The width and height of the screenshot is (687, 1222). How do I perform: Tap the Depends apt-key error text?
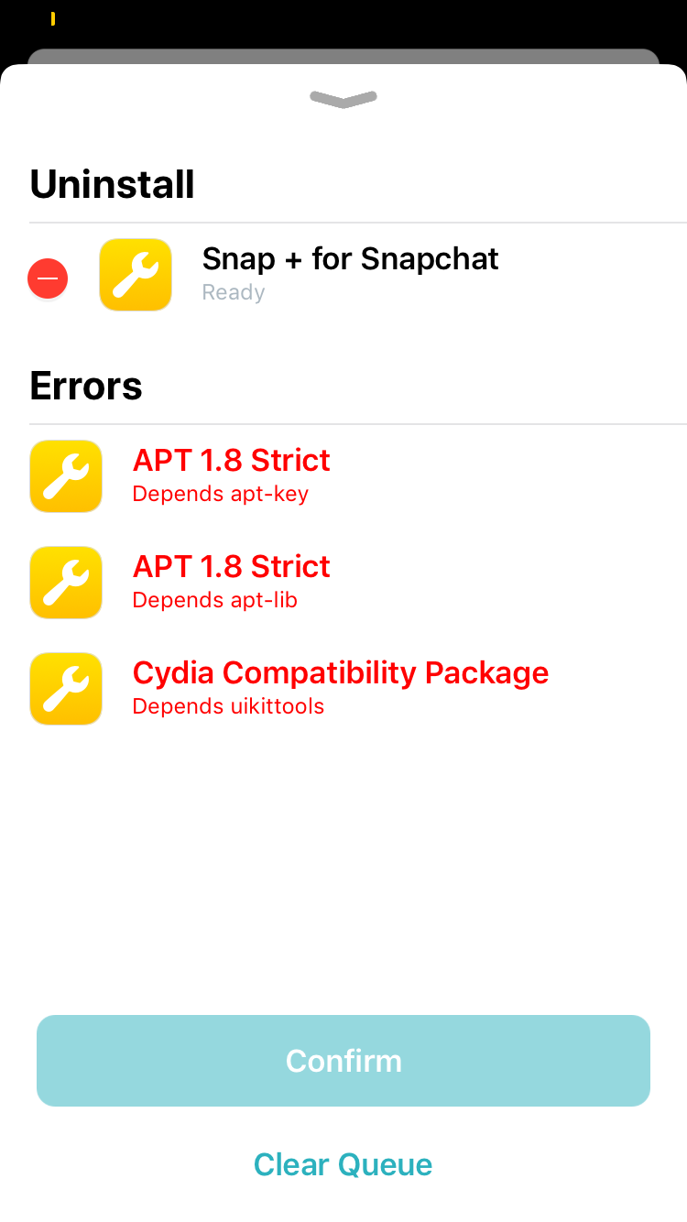tap(221, 495)
